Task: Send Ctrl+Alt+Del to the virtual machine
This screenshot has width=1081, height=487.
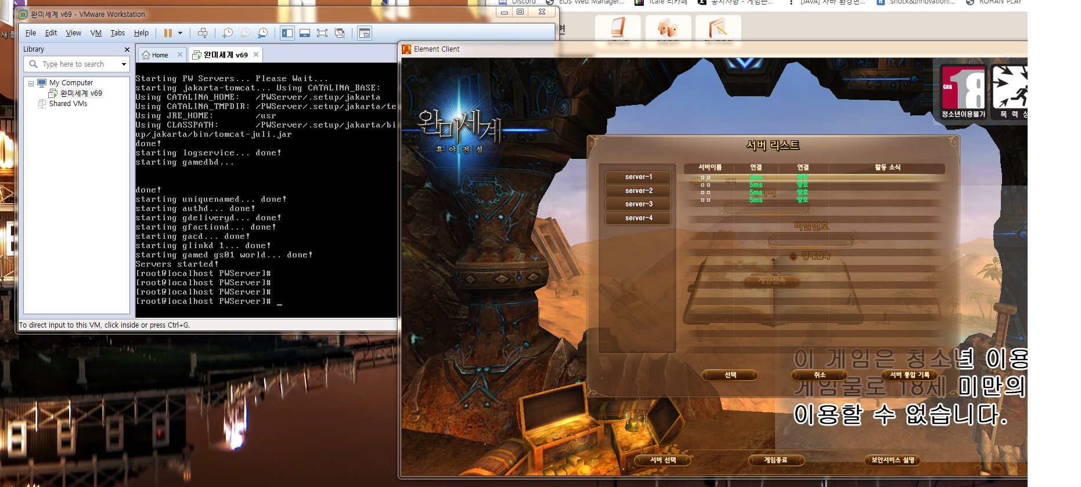Action: [202, 33]
